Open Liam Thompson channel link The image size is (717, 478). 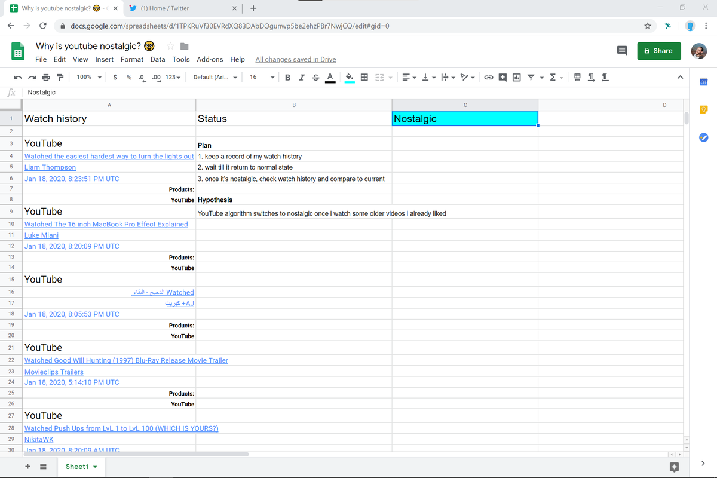(x=50, y=167)
